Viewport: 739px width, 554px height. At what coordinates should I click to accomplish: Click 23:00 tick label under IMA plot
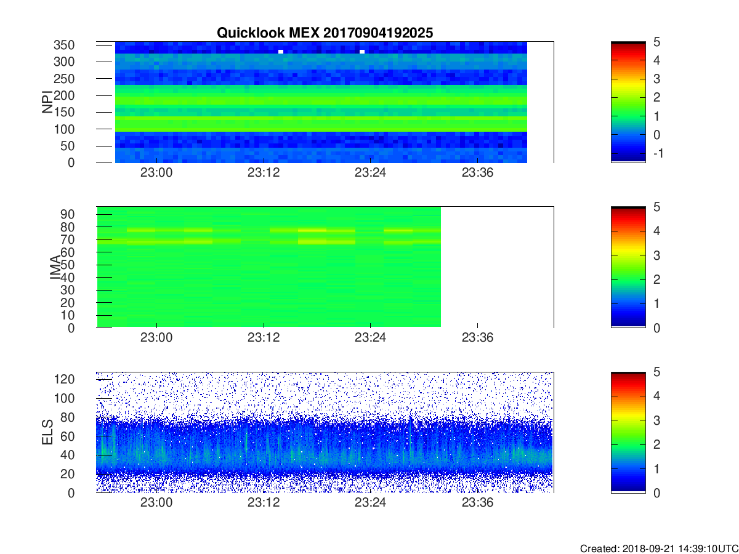pyautogui.click(x=156, y=339)
